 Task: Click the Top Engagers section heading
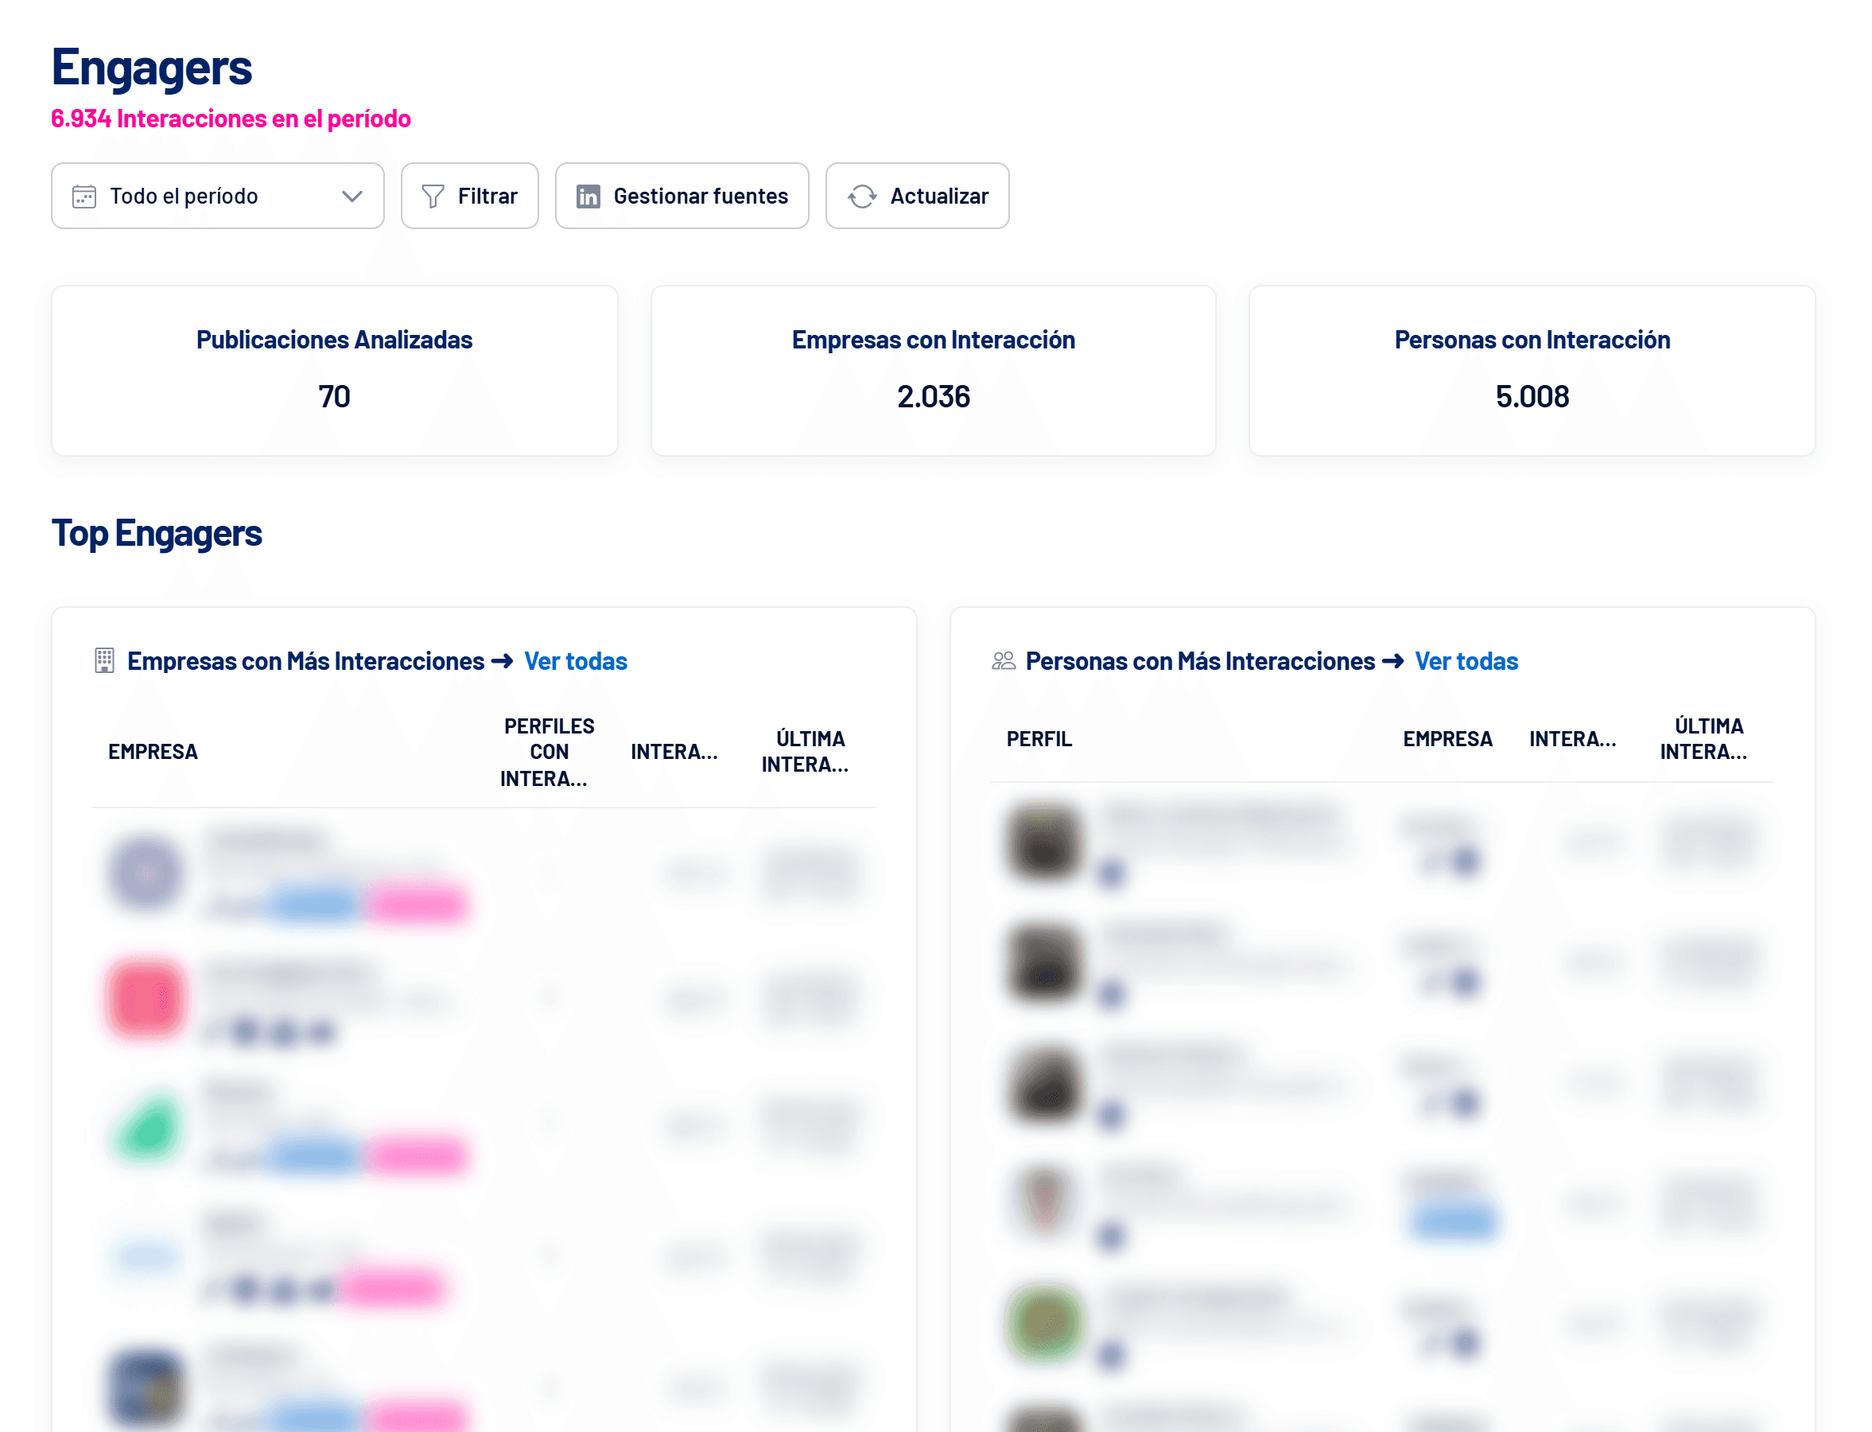point(157,535)
